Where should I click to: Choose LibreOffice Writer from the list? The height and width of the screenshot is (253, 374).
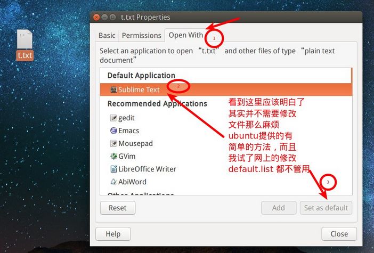point(147,169)
